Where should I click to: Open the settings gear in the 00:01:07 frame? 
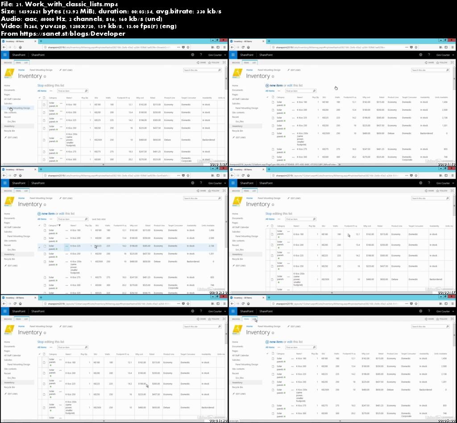(x=192, y=54)
